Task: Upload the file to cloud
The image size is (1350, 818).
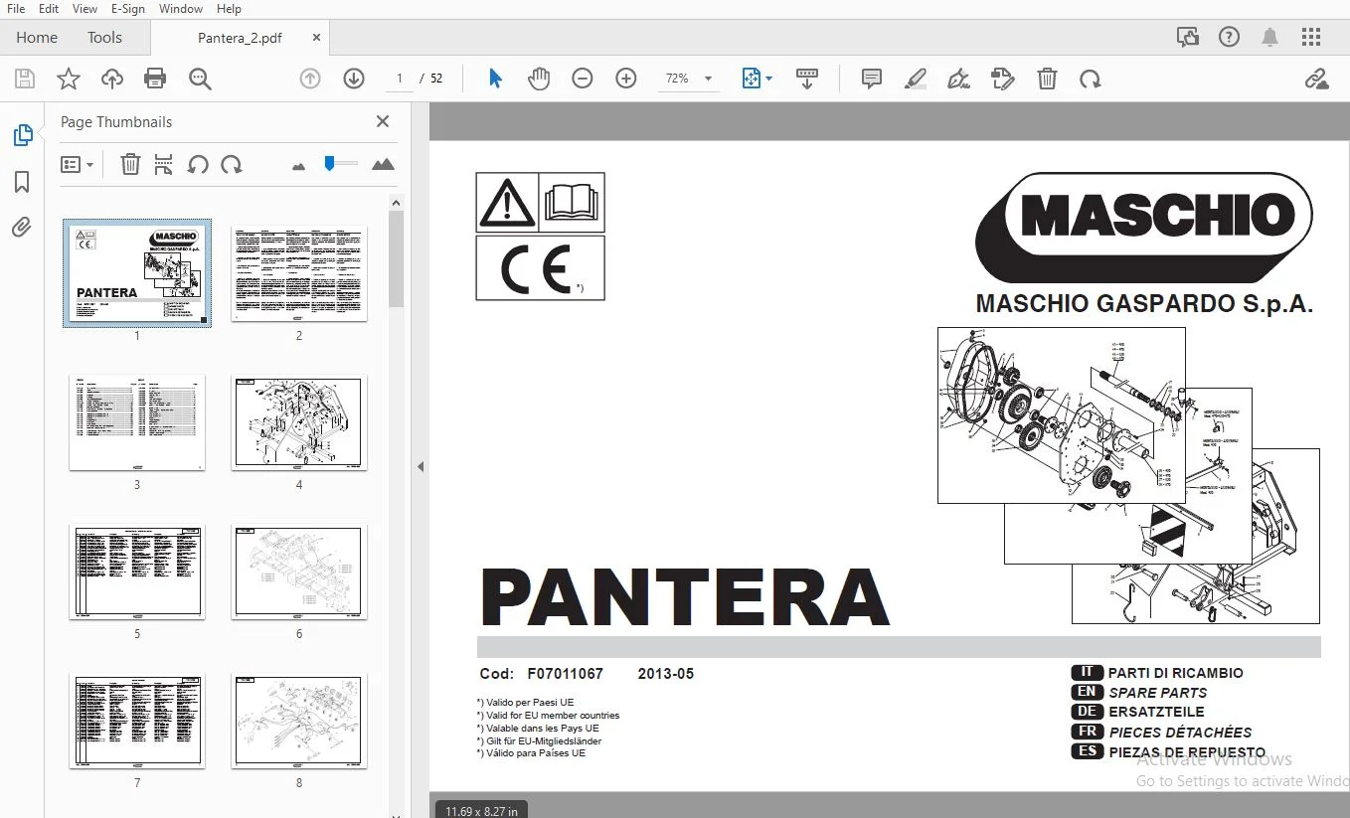Action: pyautogui.click(x=112, y=79)
